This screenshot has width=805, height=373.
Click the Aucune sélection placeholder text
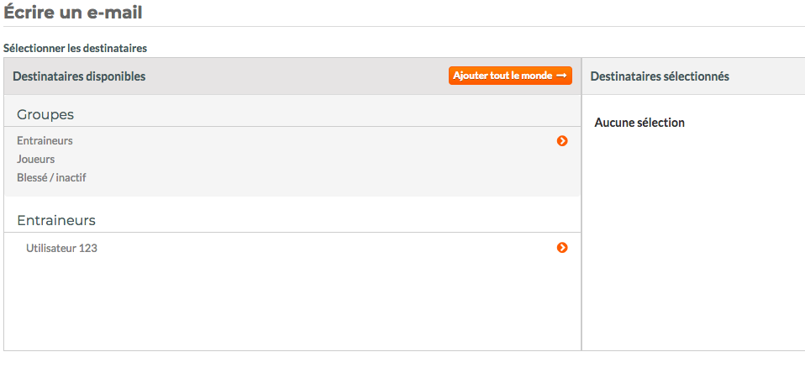(639, 123)
